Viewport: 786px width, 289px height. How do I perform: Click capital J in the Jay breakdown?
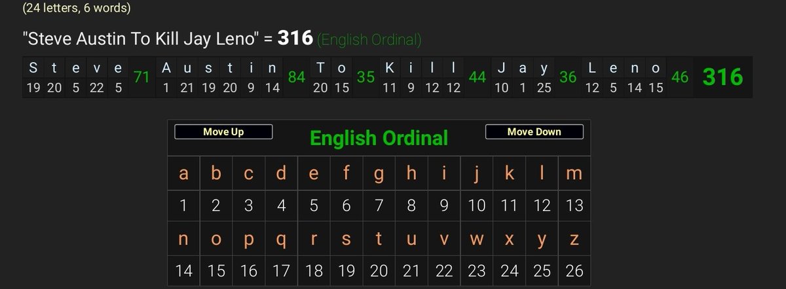pos(501,67)
